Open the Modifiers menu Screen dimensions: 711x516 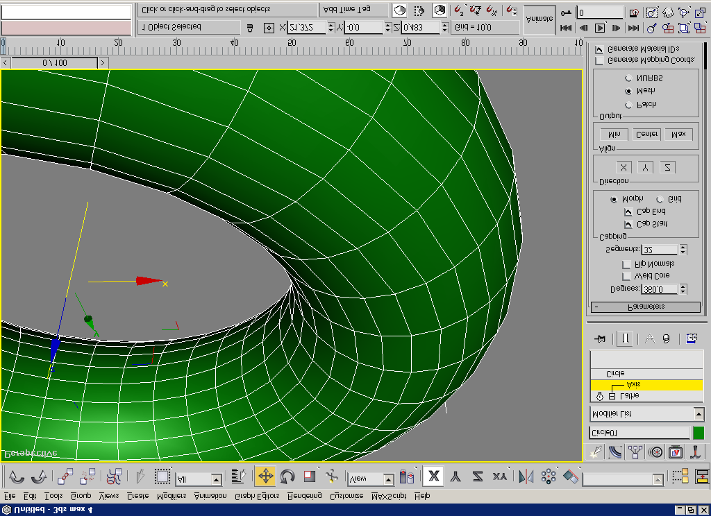[x=172, y=496]
